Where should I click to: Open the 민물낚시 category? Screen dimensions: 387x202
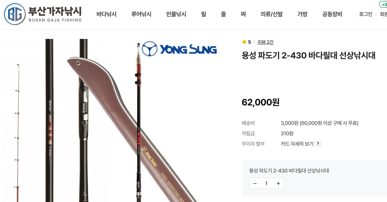pos(176,14)
